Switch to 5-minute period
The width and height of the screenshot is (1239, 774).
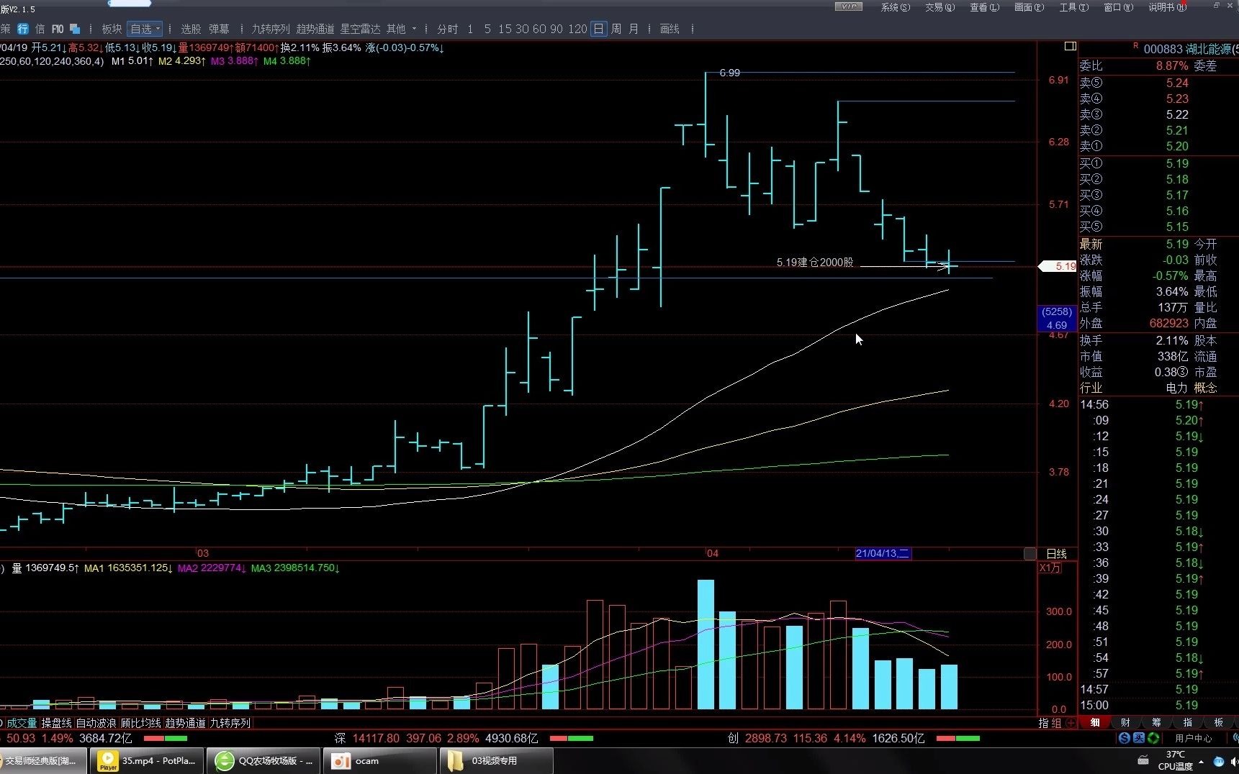pyautogui.click(x=487, y=29)
